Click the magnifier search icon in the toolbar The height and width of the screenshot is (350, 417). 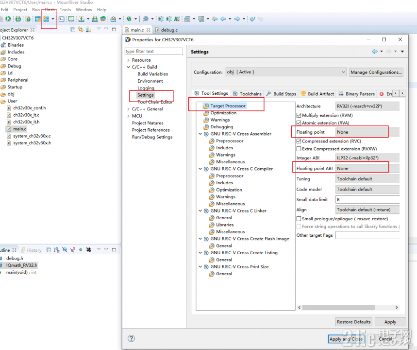coord(146,19)
